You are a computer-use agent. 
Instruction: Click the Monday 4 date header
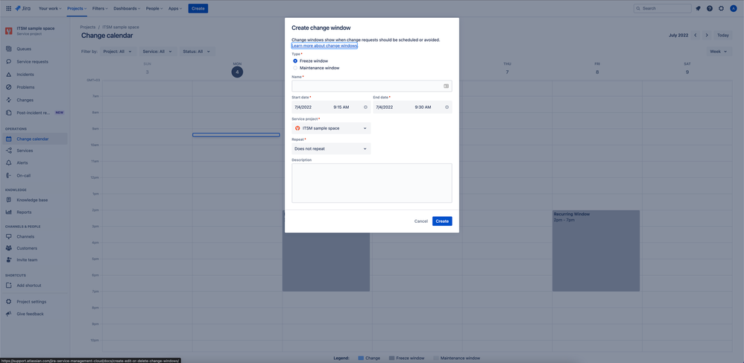pyautogui.click(x=237, y=72)
